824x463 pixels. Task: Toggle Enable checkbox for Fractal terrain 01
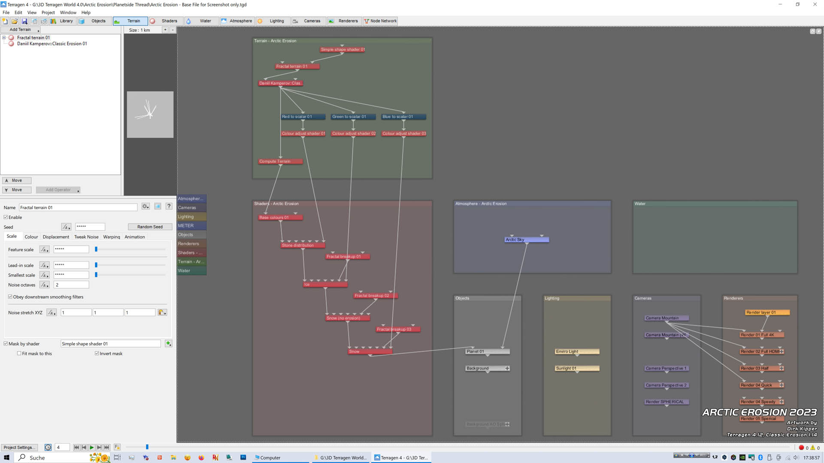(x=6, y=217)
